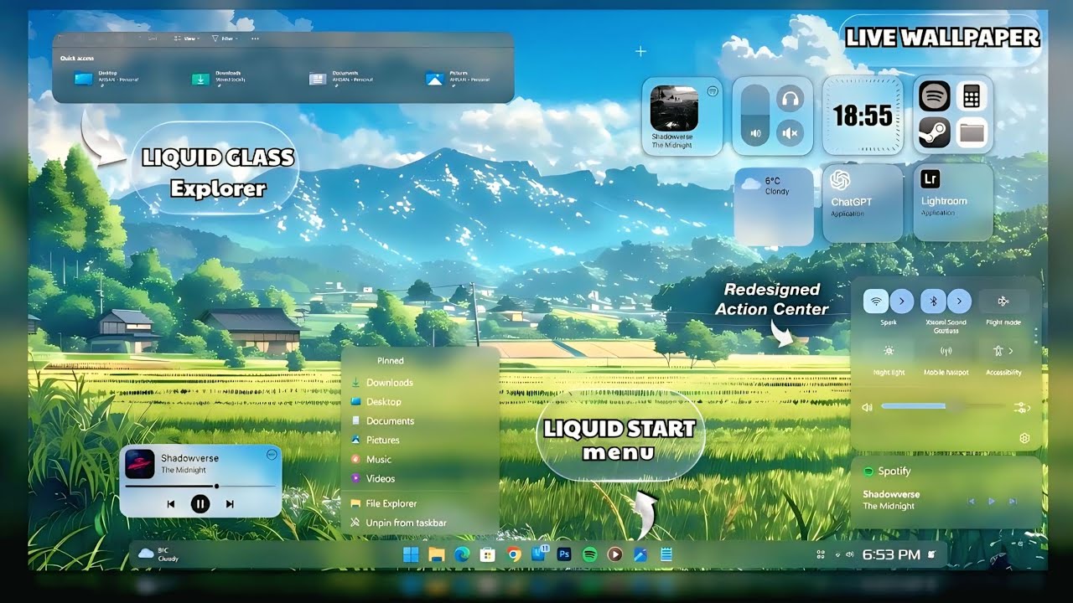
Task: Open Google Chrome from the taskbar
Action: (514, 554)
